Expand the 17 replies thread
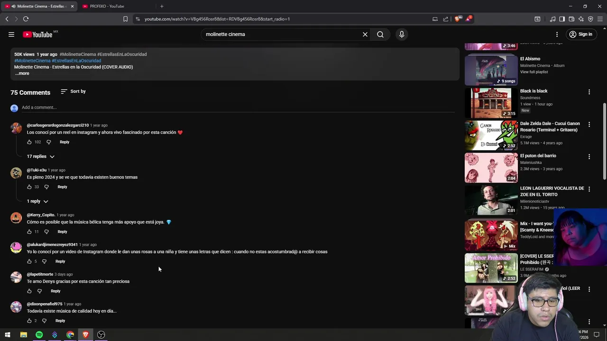 [x=41, y=156]
